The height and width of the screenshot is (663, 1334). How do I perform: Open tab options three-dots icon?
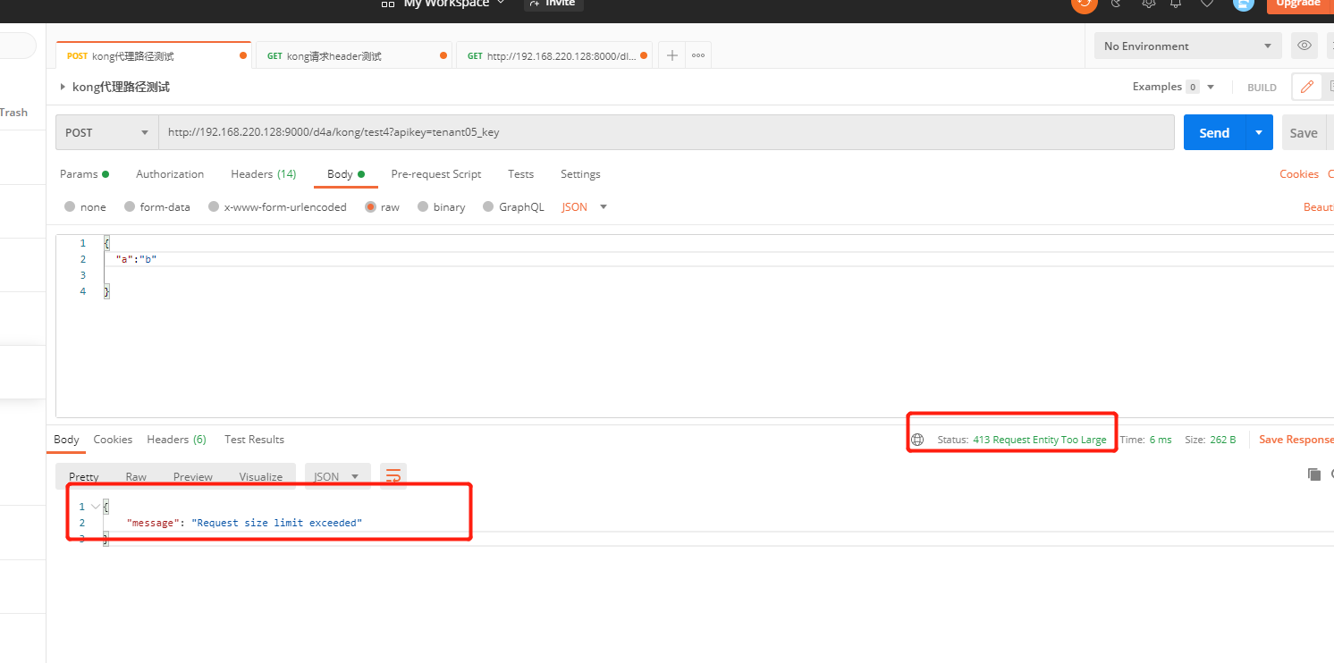pyautogui.click(x=698, y=55)
